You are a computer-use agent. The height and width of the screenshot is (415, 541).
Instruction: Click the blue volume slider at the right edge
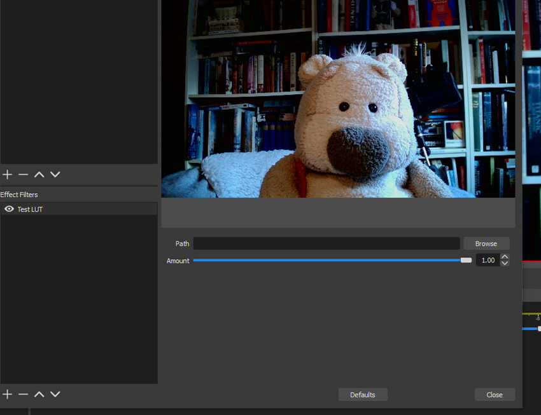[x=532, y=329]
